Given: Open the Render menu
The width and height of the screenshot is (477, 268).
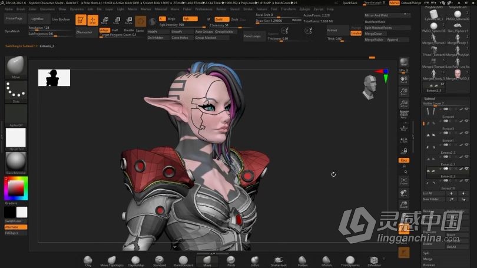Looking at the screenshot, I should tap(221, 9).
